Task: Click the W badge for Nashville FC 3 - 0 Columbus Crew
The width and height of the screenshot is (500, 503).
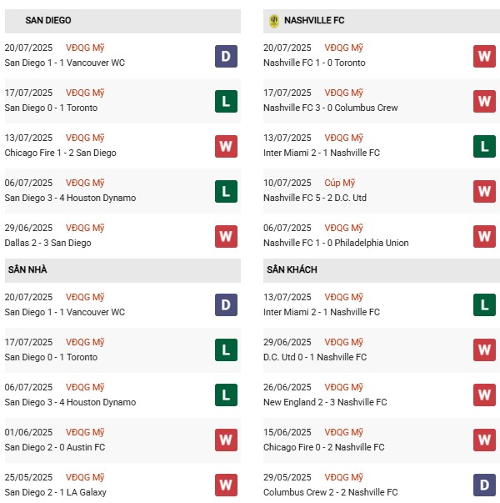Action: point(485,102)
